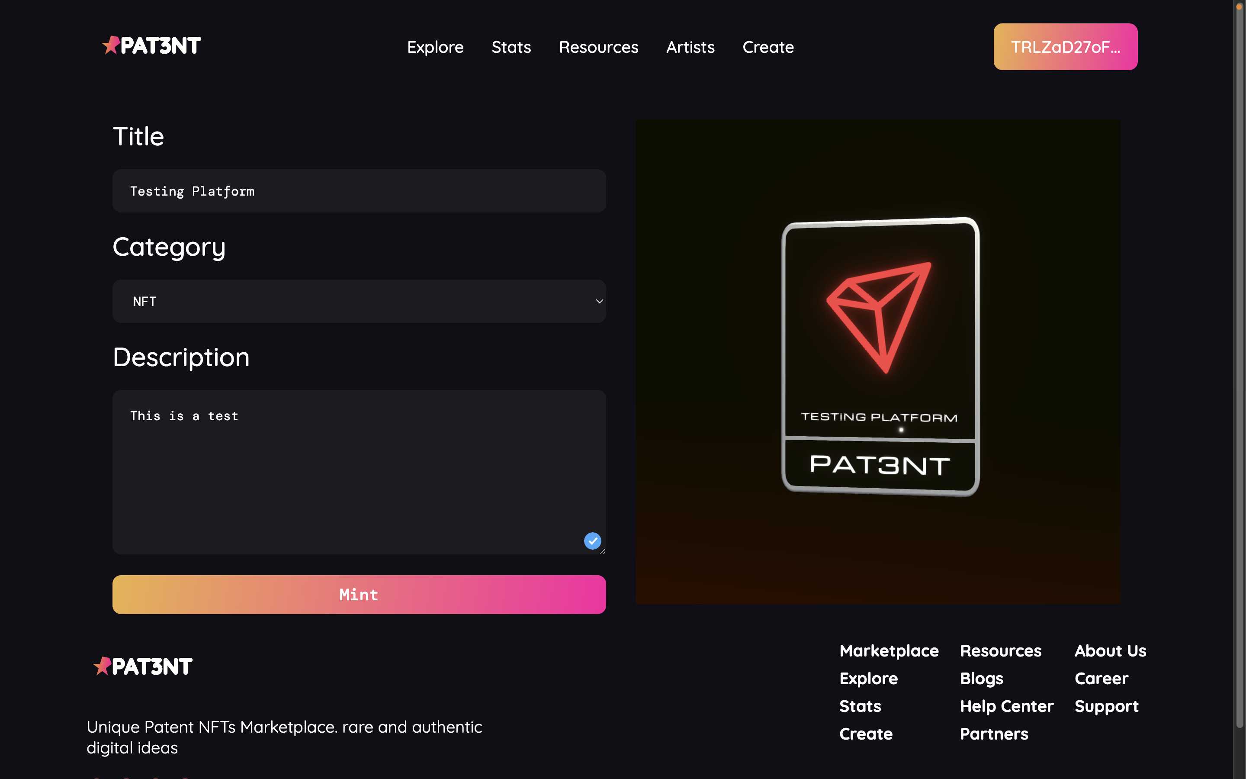Click the dropdown chevron arrow in Category
Viewport: 1246px width, 779px height.
coord(599,301)
